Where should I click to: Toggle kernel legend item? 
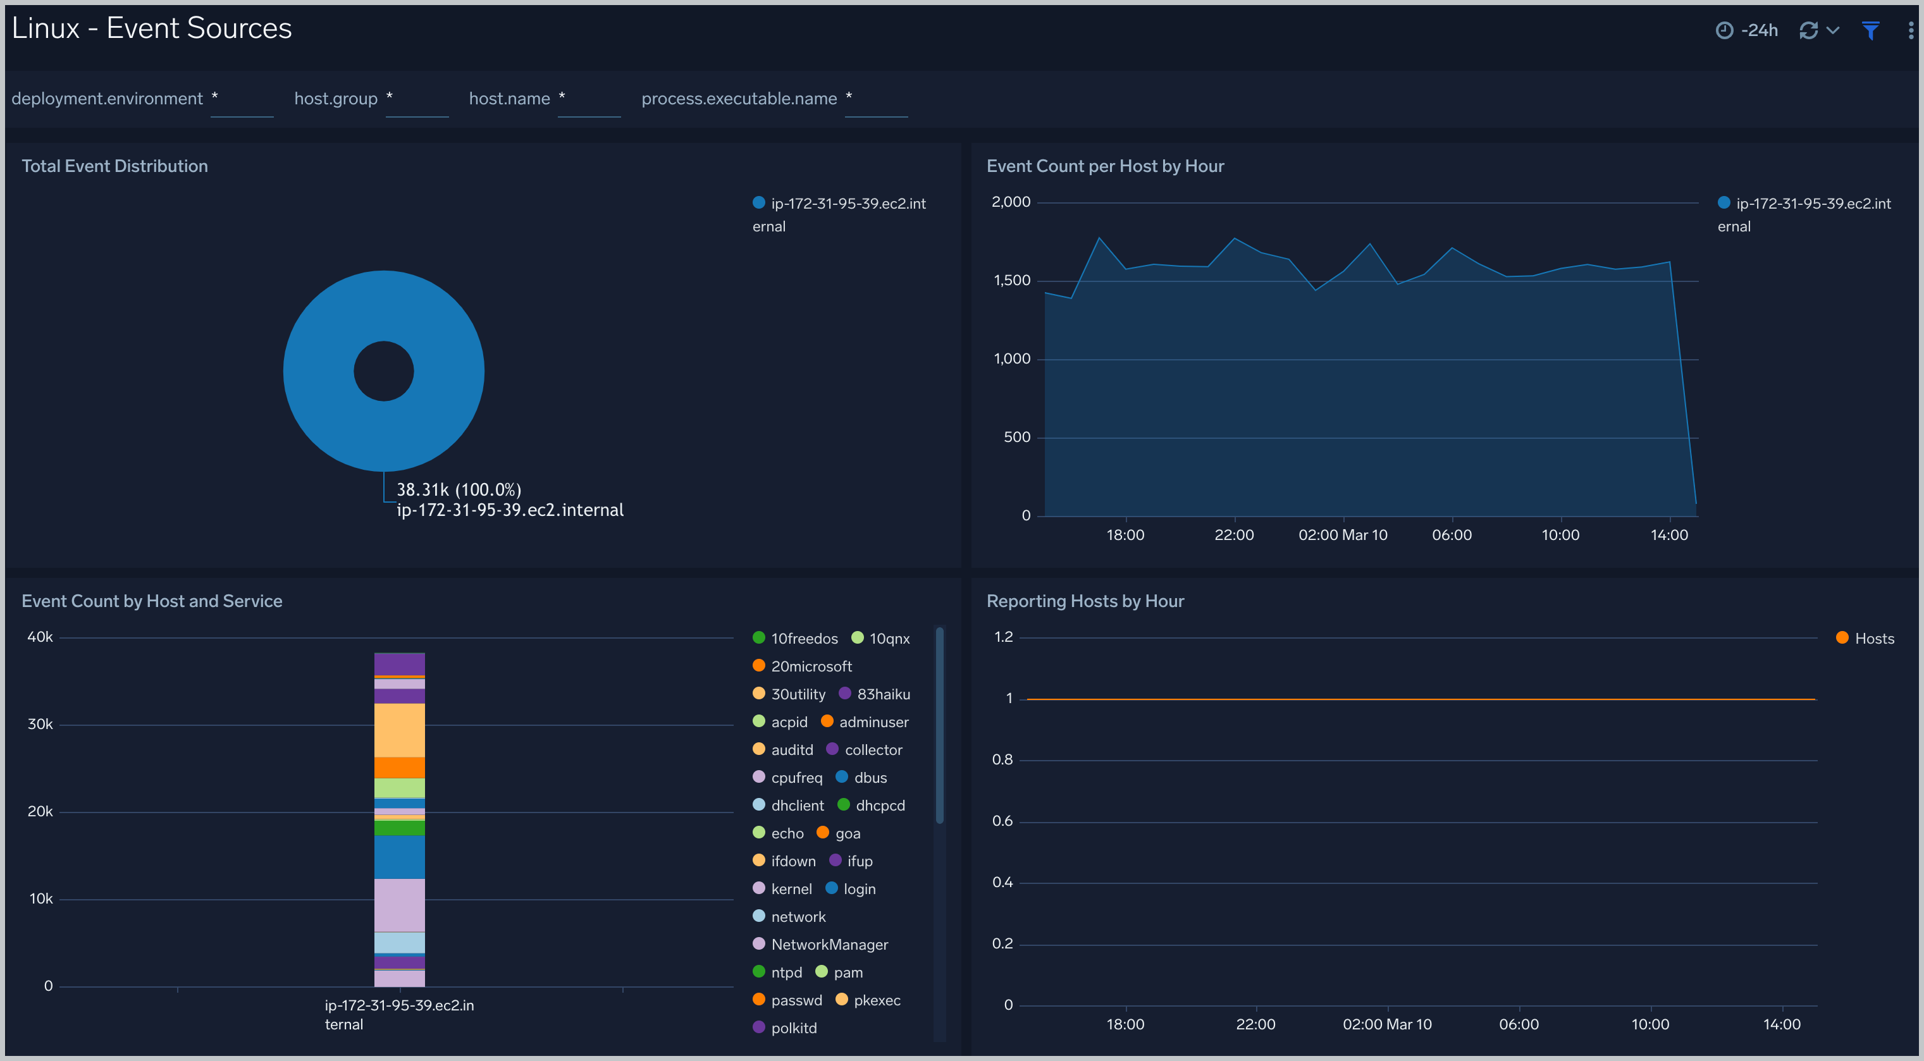[782, 888]
